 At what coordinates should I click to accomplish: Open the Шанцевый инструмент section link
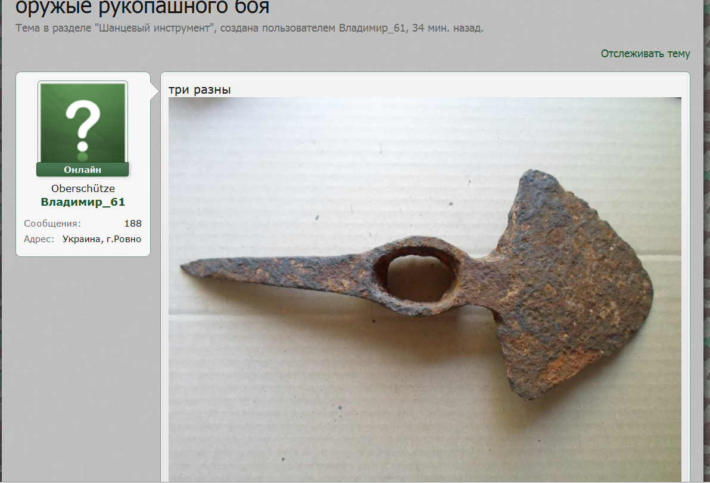(154, 28)
